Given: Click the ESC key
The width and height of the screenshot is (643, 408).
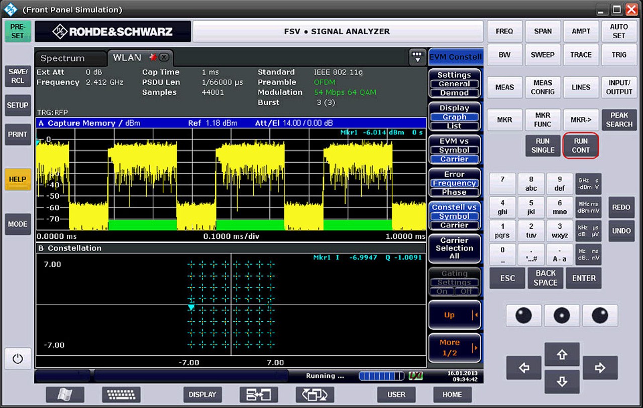Looking at the screenshot, I should point(508,278).
